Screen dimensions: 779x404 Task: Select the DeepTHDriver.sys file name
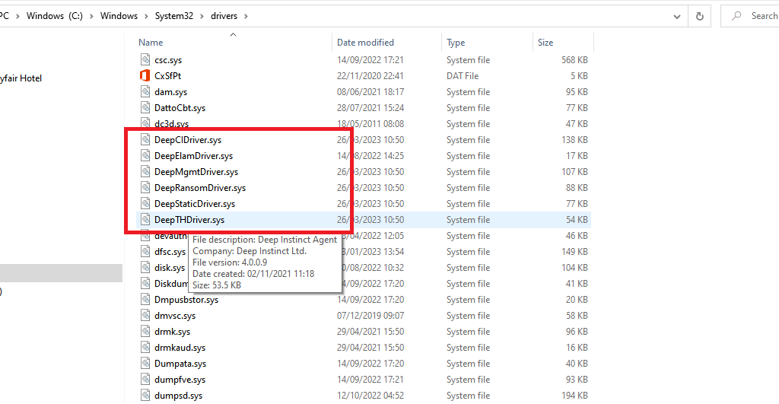(189, 220)
